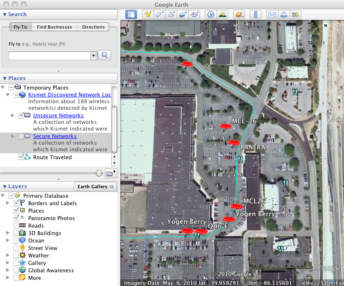Click the Global Awareness globe icon
The width and height of the screenshot is (344, 286).
click(22, 270)
